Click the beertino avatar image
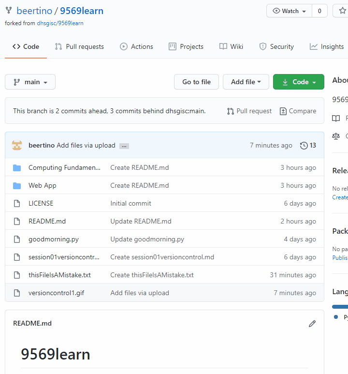 pyautogui.click(x=17, y=145)
